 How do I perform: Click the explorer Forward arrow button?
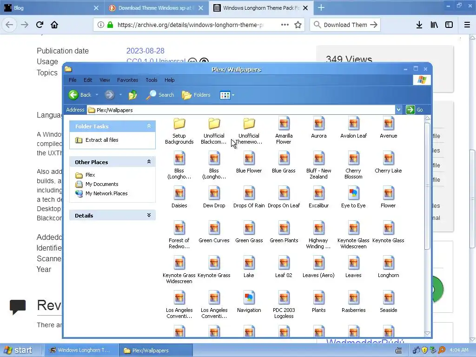click(x=110, y=95)
